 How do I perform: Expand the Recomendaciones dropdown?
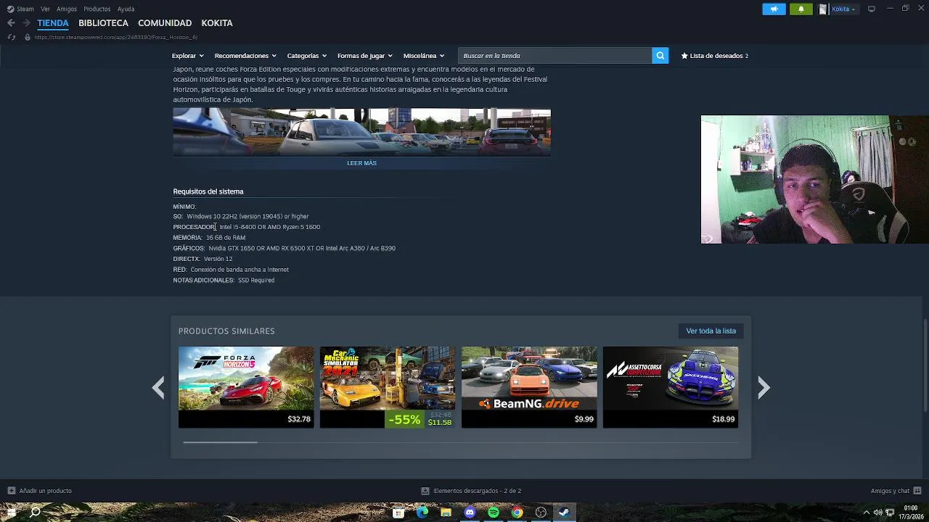245,56
